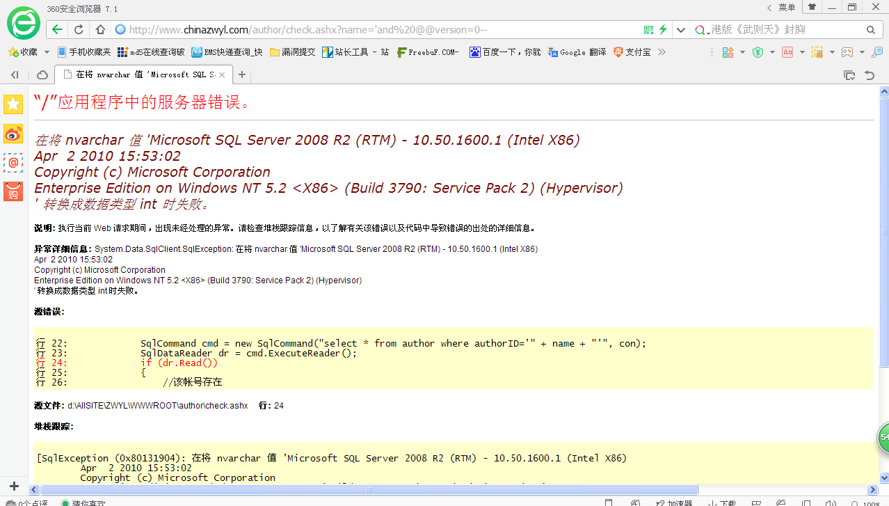Image resolution: width=889 pixels, height=506 pixels.
Task: Open the 百度一下，你就 bookmark
Action: pos(505,52)
